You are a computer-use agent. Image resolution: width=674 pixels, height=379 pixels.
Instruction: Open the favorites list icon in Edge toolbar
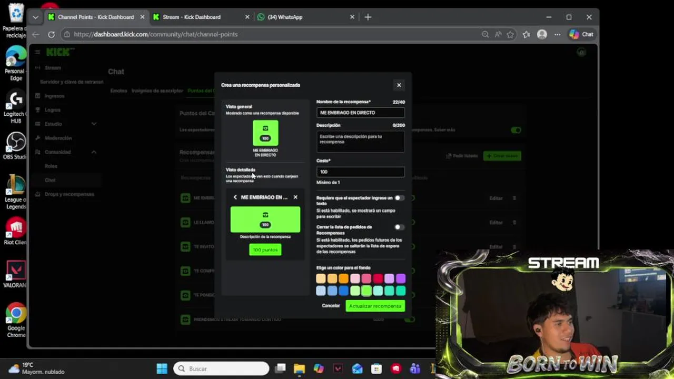(527, 34)
